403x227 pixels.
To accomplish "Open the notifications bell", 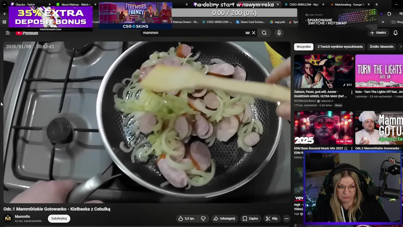I will click(x=395, y=33).
